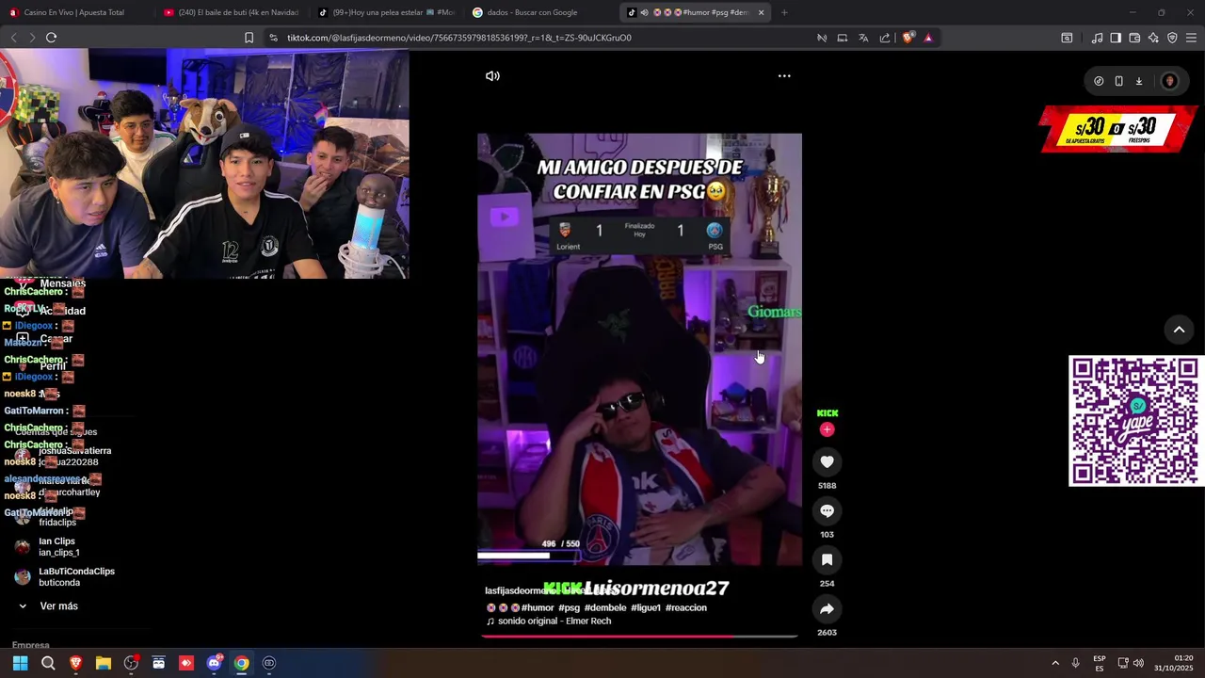Share the video using the arrow icon
Image resolution: width=1205 pixels, height=678 pixels.
(827, 608)
